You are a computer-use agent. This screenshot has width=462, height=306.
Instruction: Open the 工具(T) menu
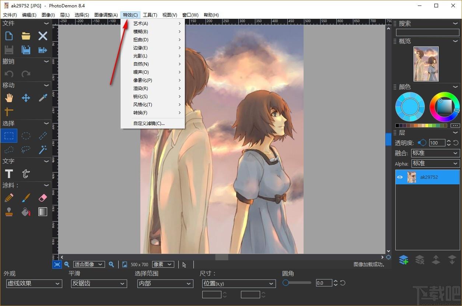click(x=150, y=15)
